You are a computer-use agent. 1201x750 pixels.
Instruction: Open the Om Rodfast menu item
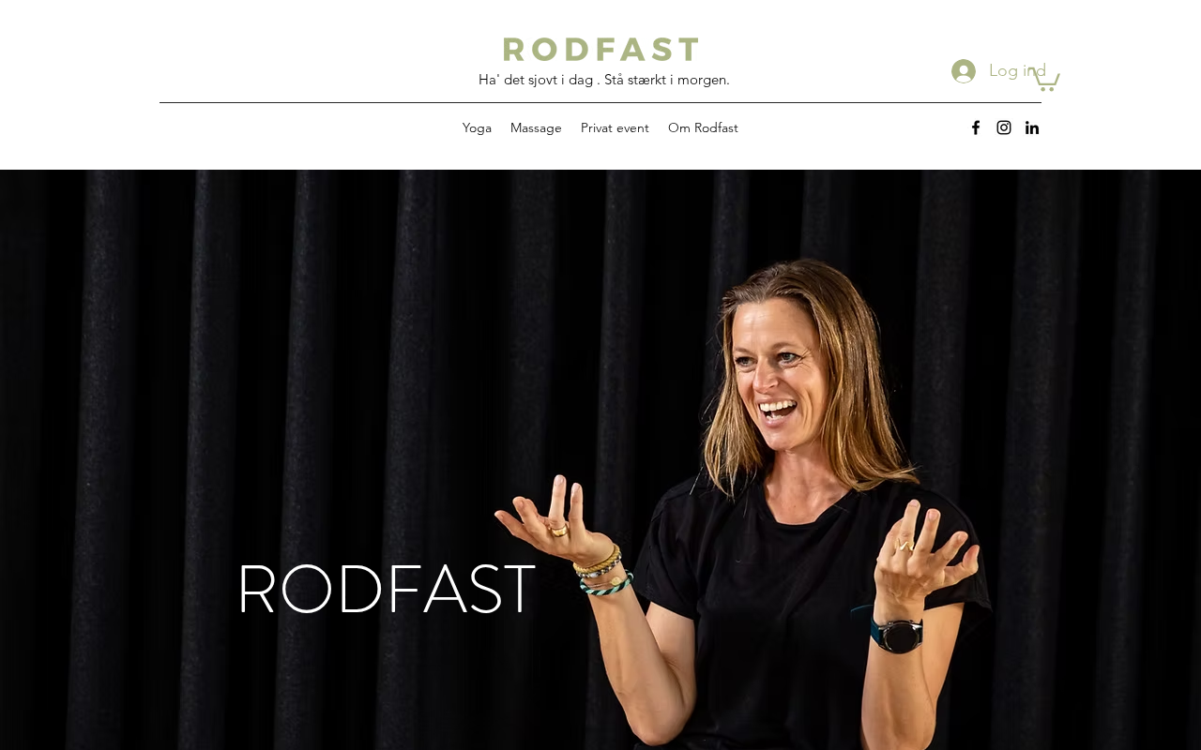703,128
